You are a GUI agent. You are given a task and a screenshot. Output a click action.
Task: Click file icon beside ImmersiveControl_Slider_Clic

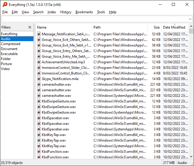39,68
